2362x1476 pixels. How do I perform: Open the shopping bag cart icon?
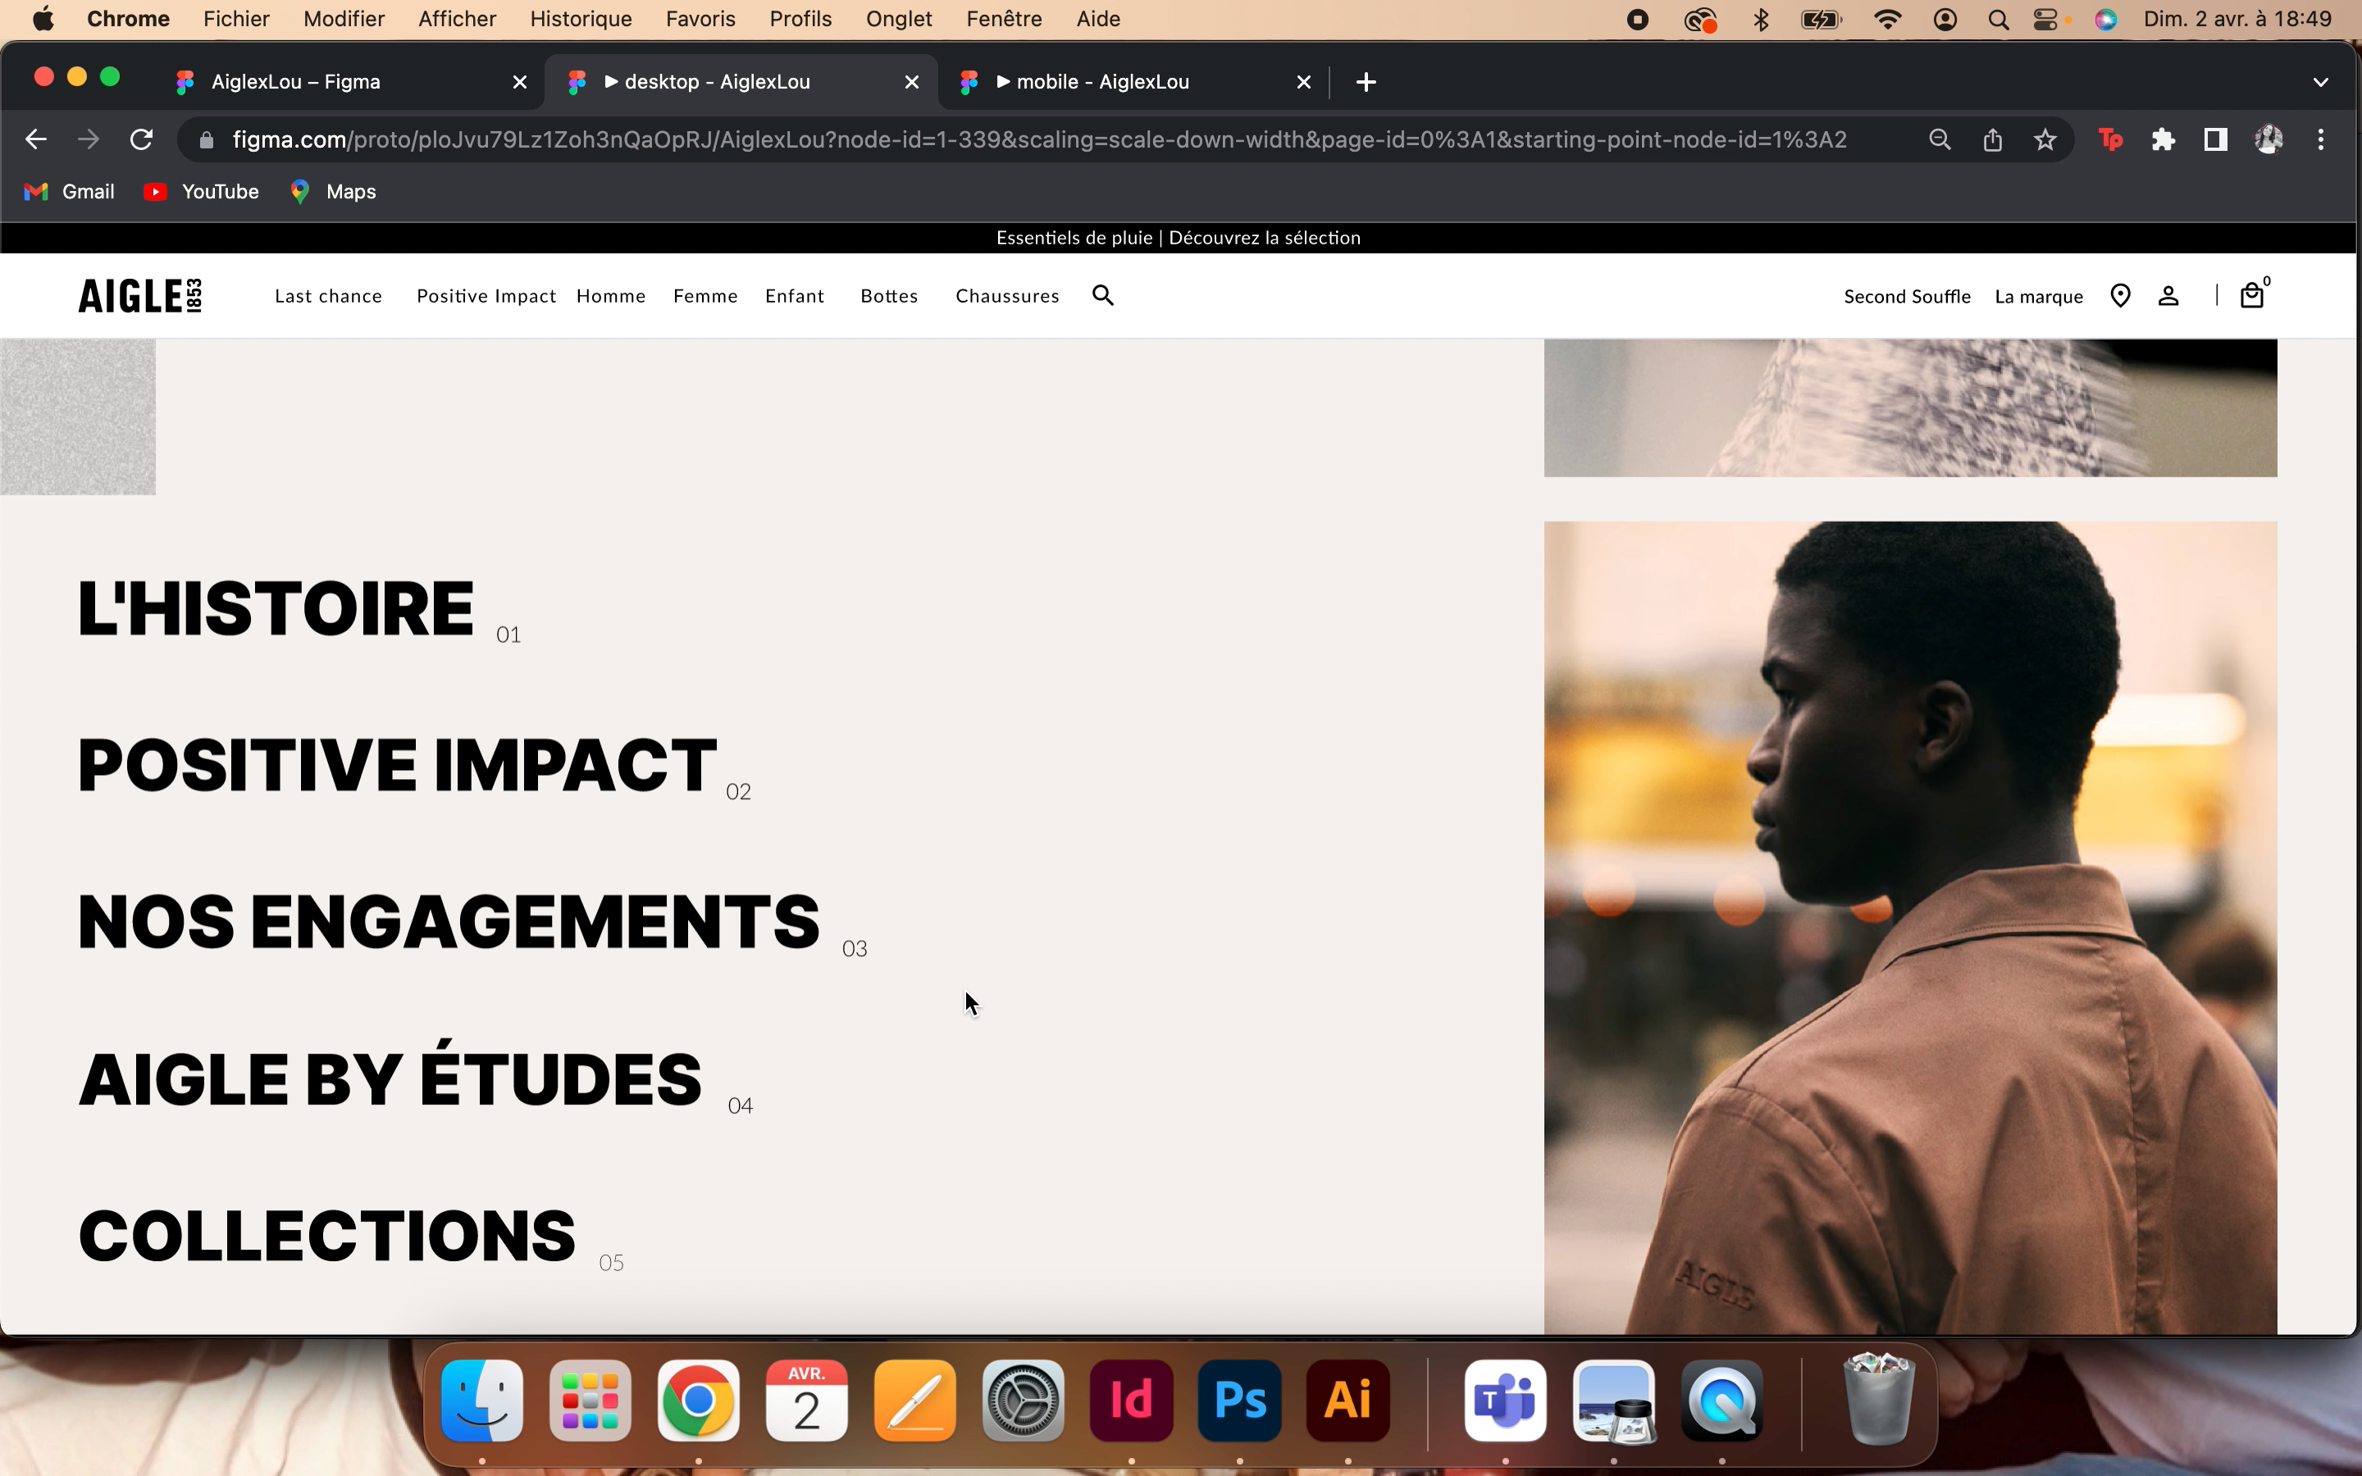click(2250, 296)
